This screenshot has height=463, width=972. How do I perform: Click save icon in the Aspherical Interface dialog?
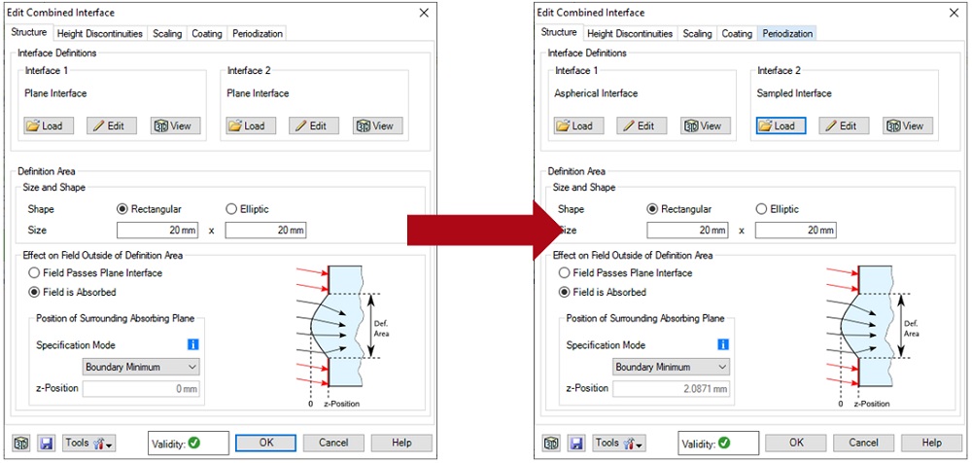click(x=575, y=443)
